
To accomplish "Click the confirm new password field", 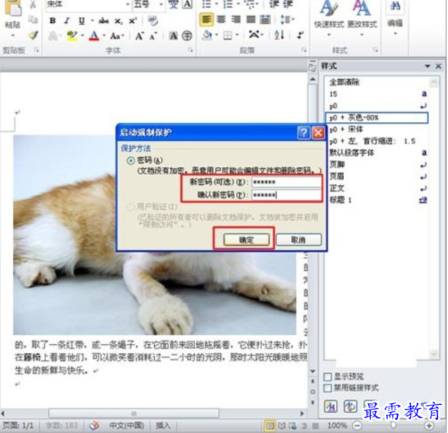I will point(286,195).
